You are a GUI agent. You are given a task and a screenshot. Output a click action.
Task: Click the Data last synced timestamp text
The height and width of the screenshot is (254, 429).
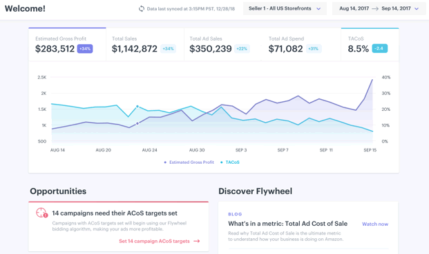[x=191, y=9]
